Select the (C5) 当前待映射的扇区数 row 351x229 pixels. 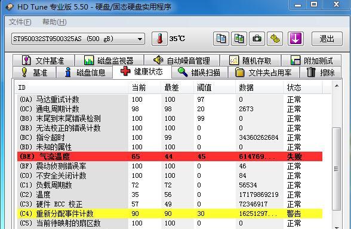[x=170, y=223]
